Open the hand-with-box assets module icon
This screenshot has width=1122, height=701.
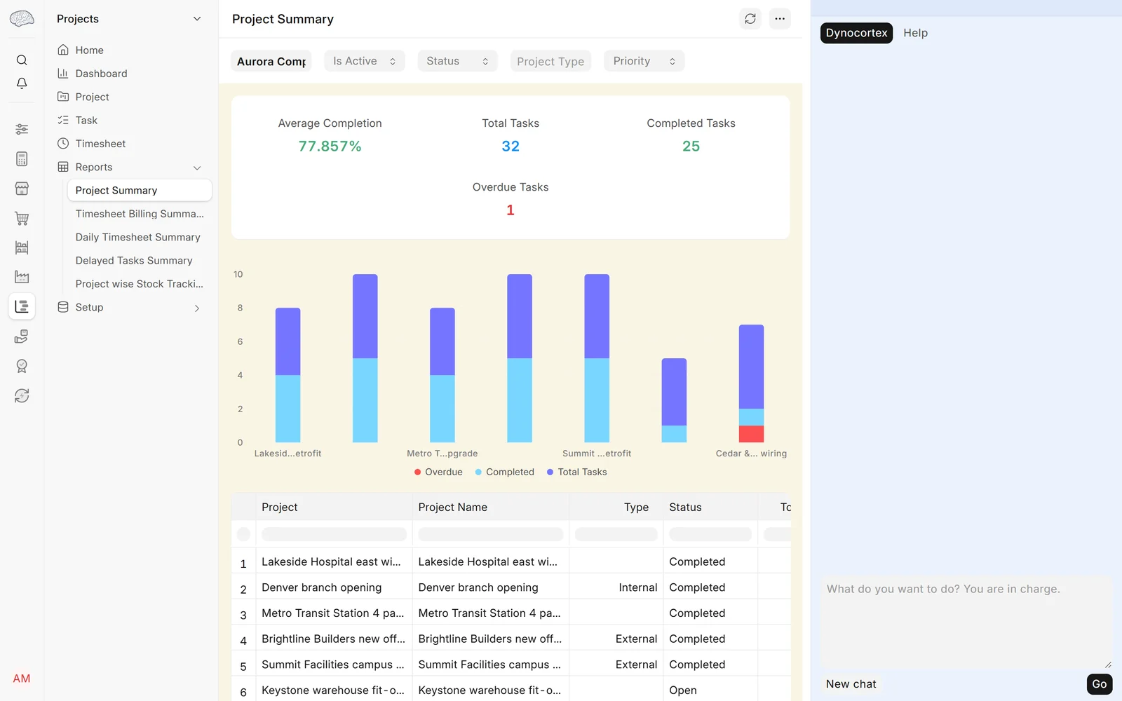pos(22,336)
